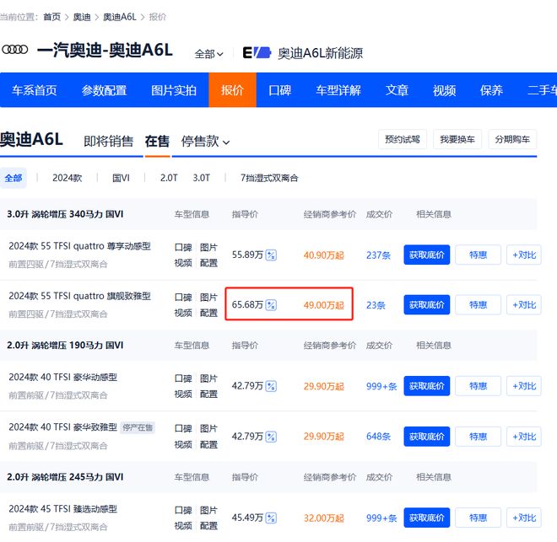Open 保养 nav tab
The width and height of the screenshot is (557, 542).
pos(491,90)
